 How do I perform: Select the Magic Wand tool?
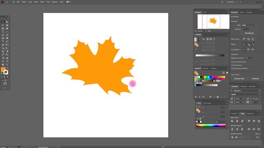coord(3,25)
